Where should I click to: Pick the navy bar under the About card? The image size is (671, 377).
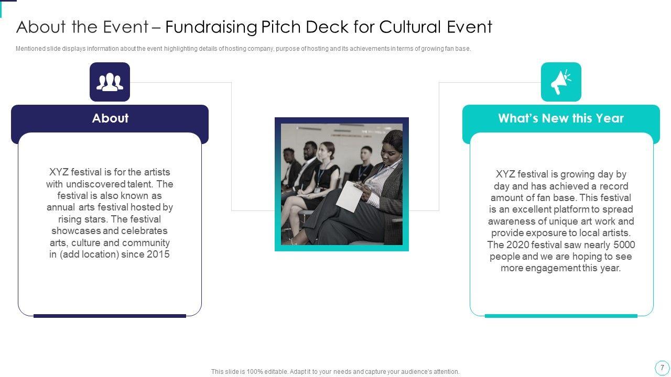click(110, 316)
